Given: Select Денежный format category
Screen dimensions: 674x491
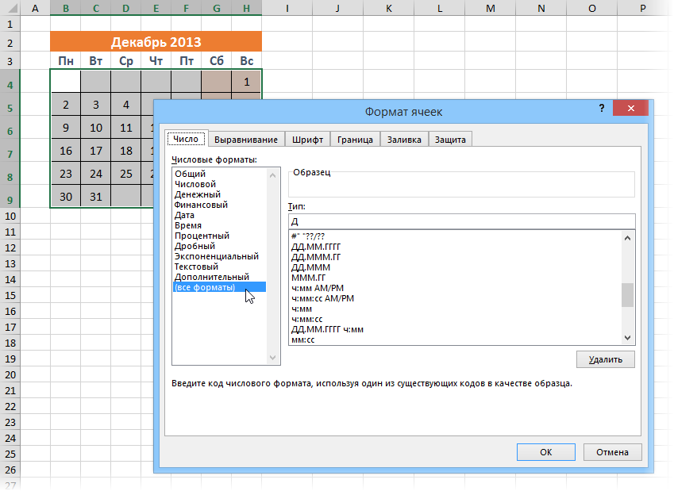Looking at the screenshot, I should coord(197,194).
